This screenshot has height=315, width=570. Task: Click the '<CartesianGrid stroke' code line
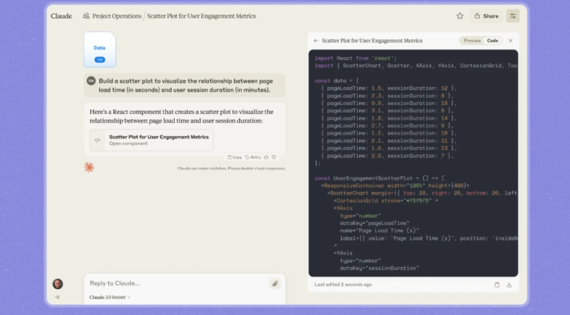tap(386, 200)
